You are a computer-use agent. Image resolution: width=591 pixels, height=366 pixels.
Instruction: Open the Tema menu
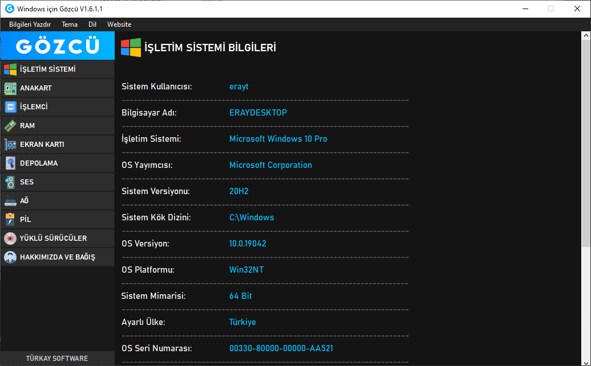[x=70, y=24]
